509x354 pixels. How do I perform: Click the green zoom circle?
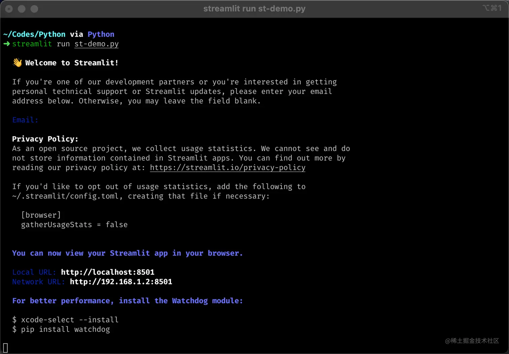(x=34, y=9)
